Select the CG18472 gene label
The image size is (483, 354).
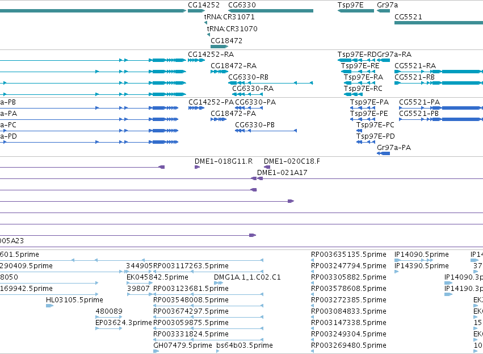point(226,41)
